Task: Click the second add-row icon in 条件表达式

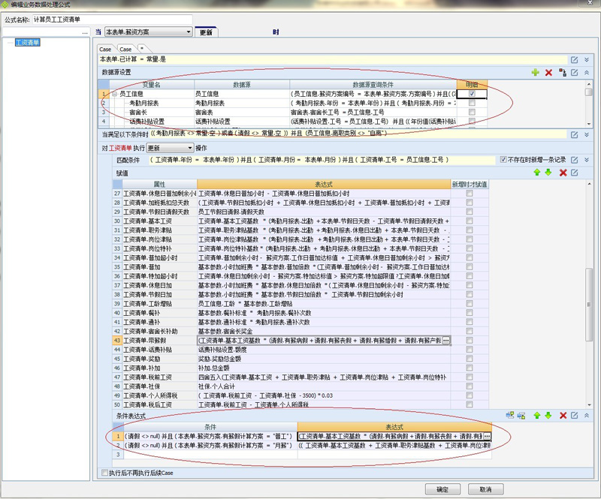Action: point(521,416)
